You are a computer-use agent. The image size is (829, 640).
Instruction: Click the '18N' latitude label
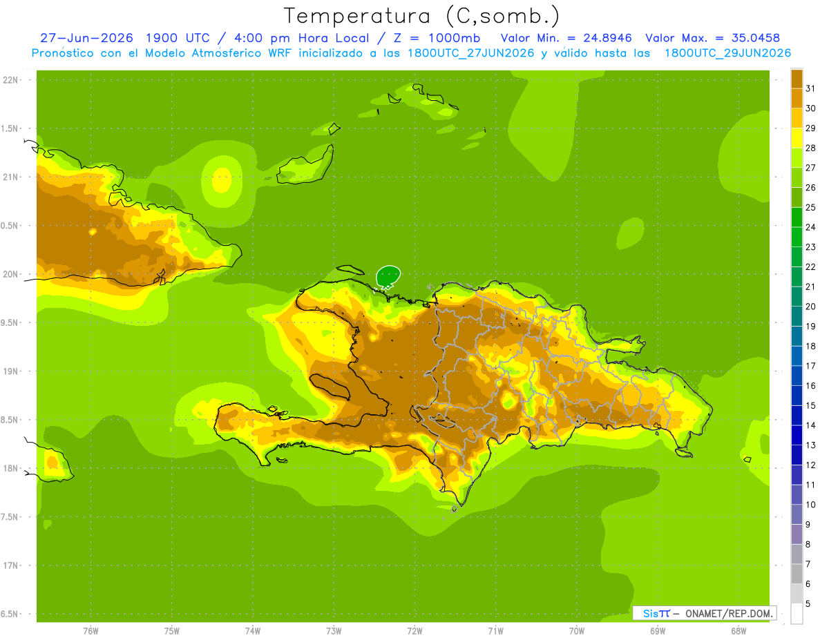pyautogui.click(x=10, y=468)
